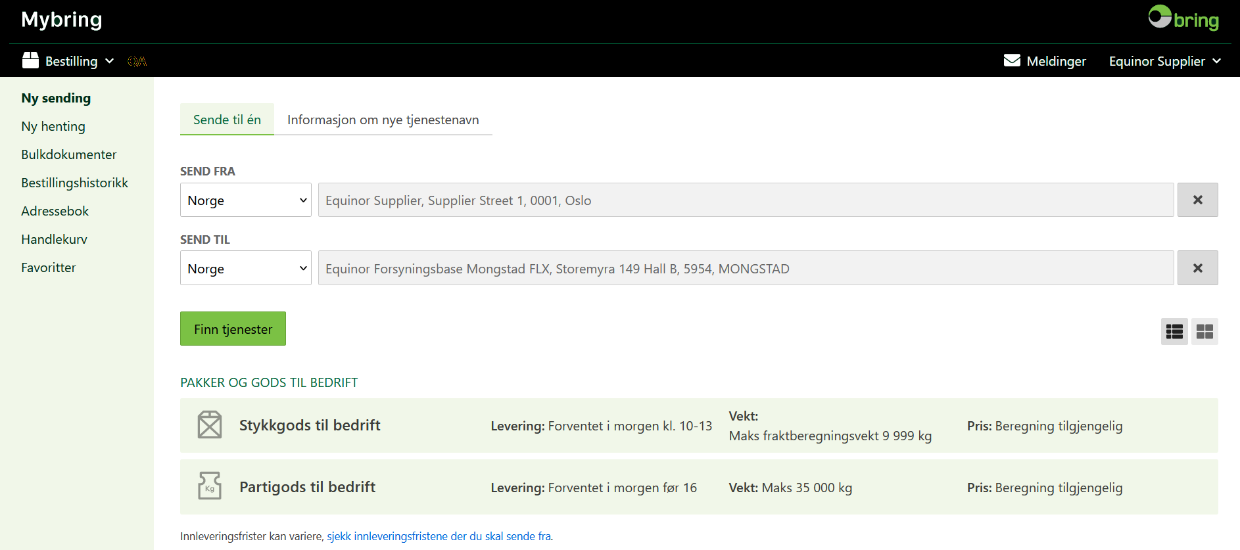The width and height of the screenshot is (1240, 550).
Task: Open Handlekurv in sidebar
Action: (54, 239)
